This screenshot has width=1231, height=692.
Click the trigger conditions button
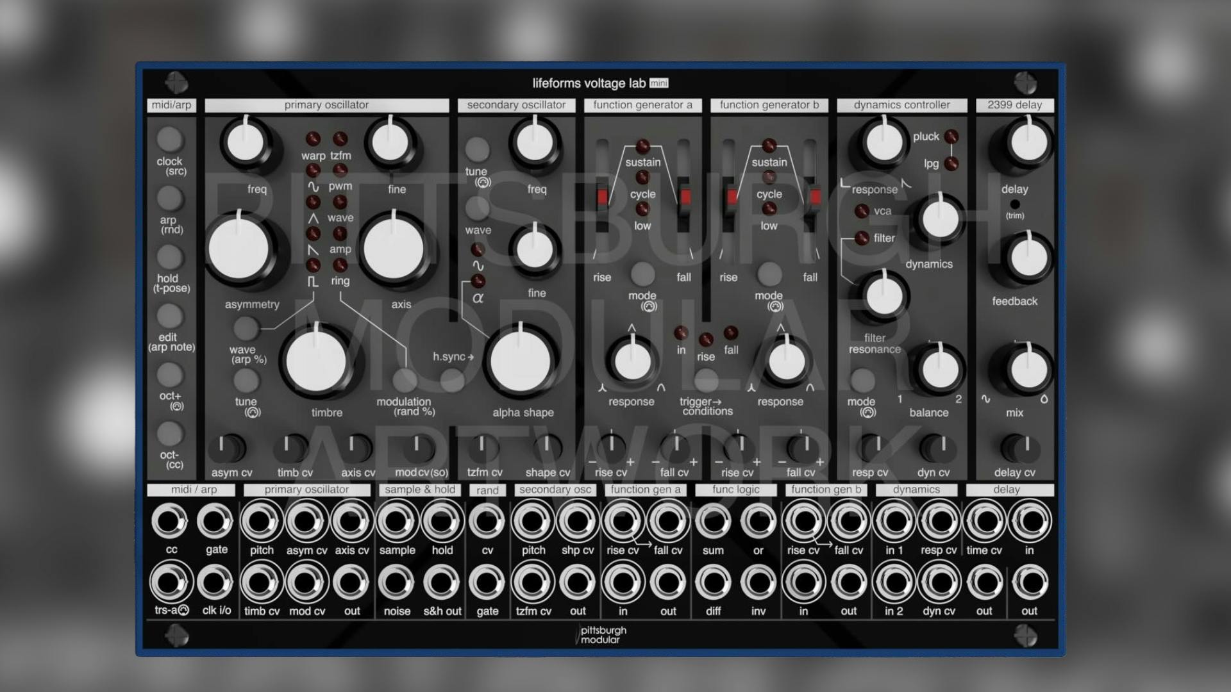coord(706,381)
